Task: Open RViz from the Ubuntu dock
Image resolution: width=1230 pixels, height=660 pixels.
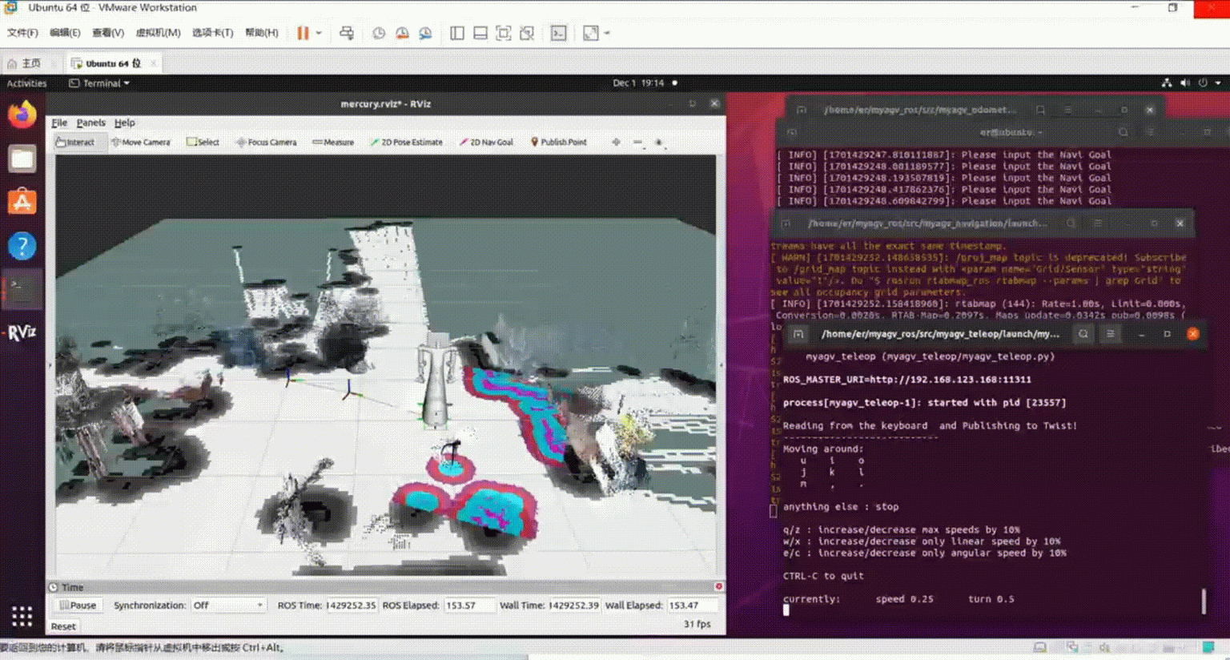Action: click(x=22, y=332)
